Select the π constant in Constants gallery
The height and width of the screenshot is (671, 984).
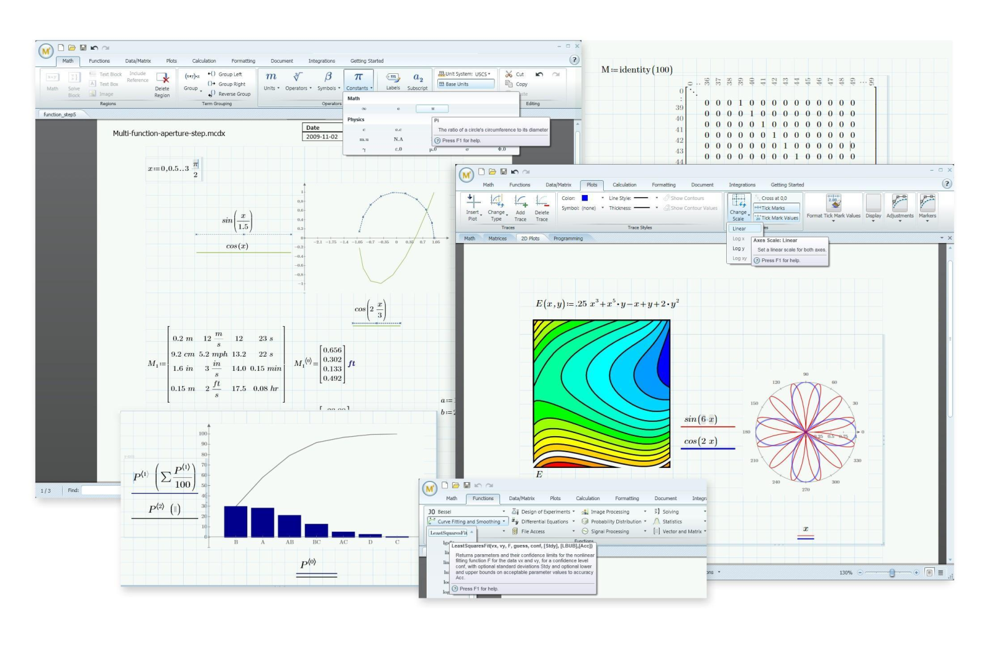pos(433,109)
